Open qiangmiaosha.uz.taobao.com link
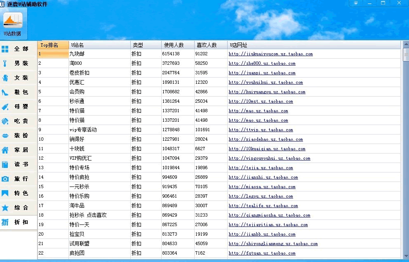The width and height of the screenshot is (409, 262). (x=270, y=215)
